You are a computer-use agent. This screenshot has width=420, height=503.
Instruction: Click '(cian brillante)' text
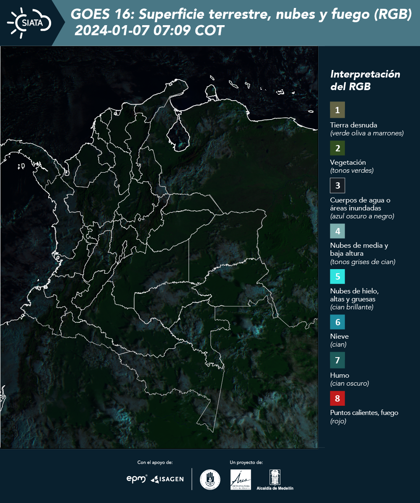click(352, 307)
